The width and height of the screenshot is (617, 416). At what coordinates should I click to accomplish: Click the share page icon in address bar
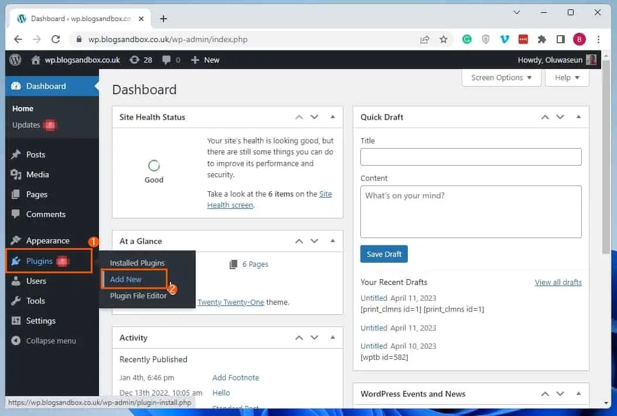coord(425,39)
